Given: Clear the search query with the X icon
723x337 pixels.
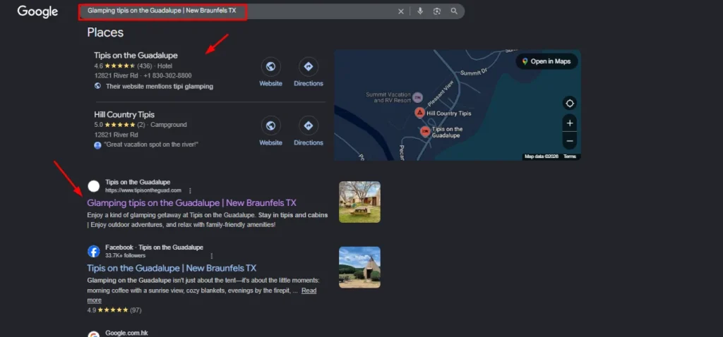Looking at the screenshot, I should coord(401,11).
